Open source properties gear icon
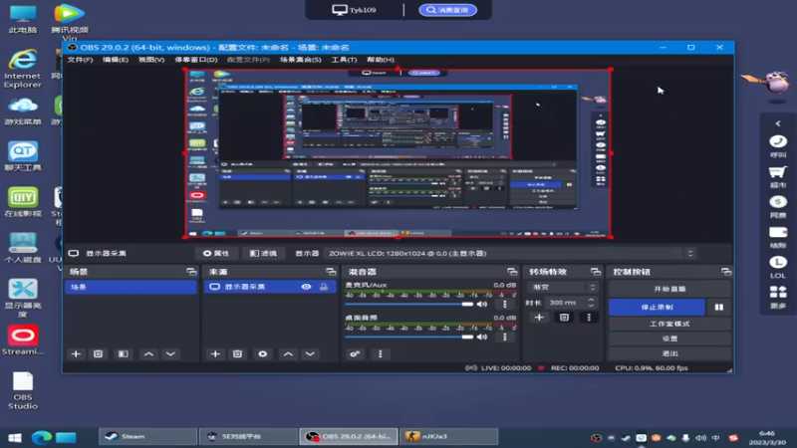Screen dimensions: 797x448 pos(263,354)
